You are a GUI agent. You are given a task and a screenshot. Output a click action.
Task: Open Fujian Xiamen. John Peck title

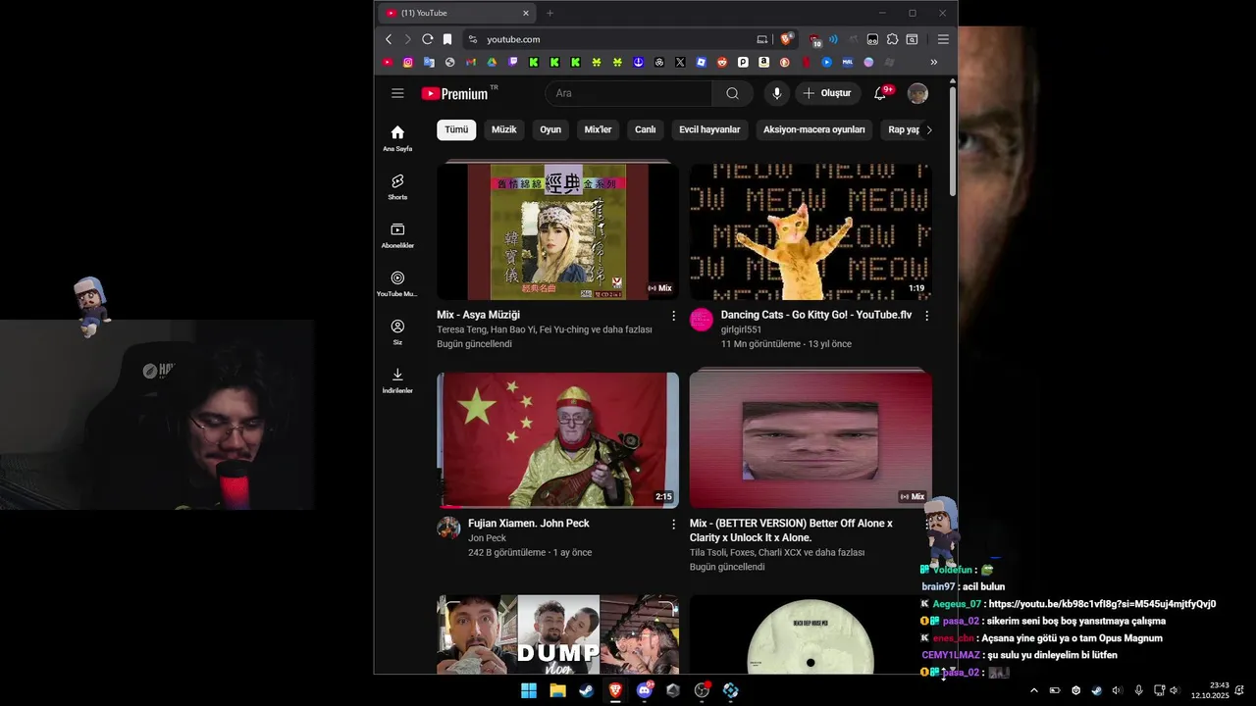coord(529,524)
